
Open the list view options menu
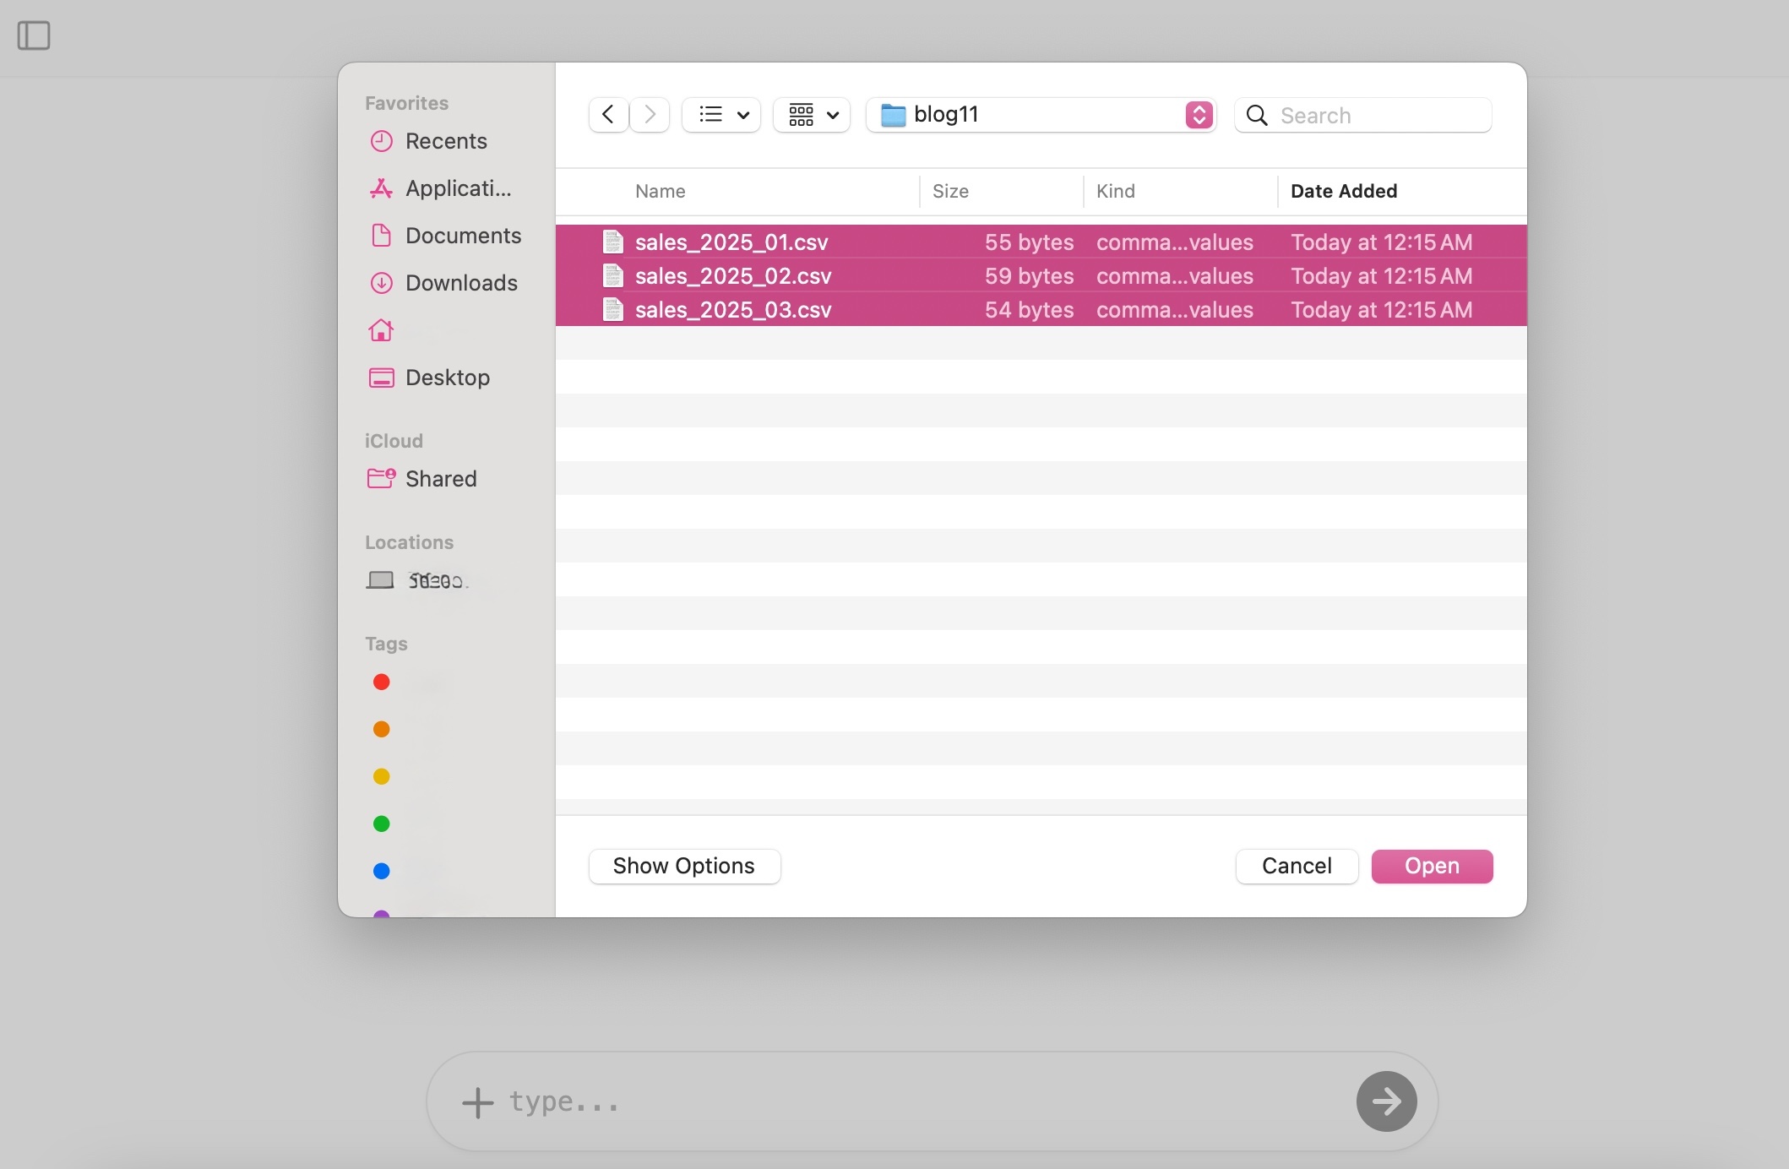pos(721,115)
